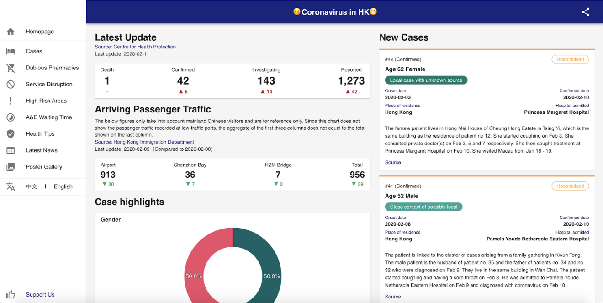Click Hospitalised badge on case #42
This screenshot has height=303, width=603.
point(570,59)
